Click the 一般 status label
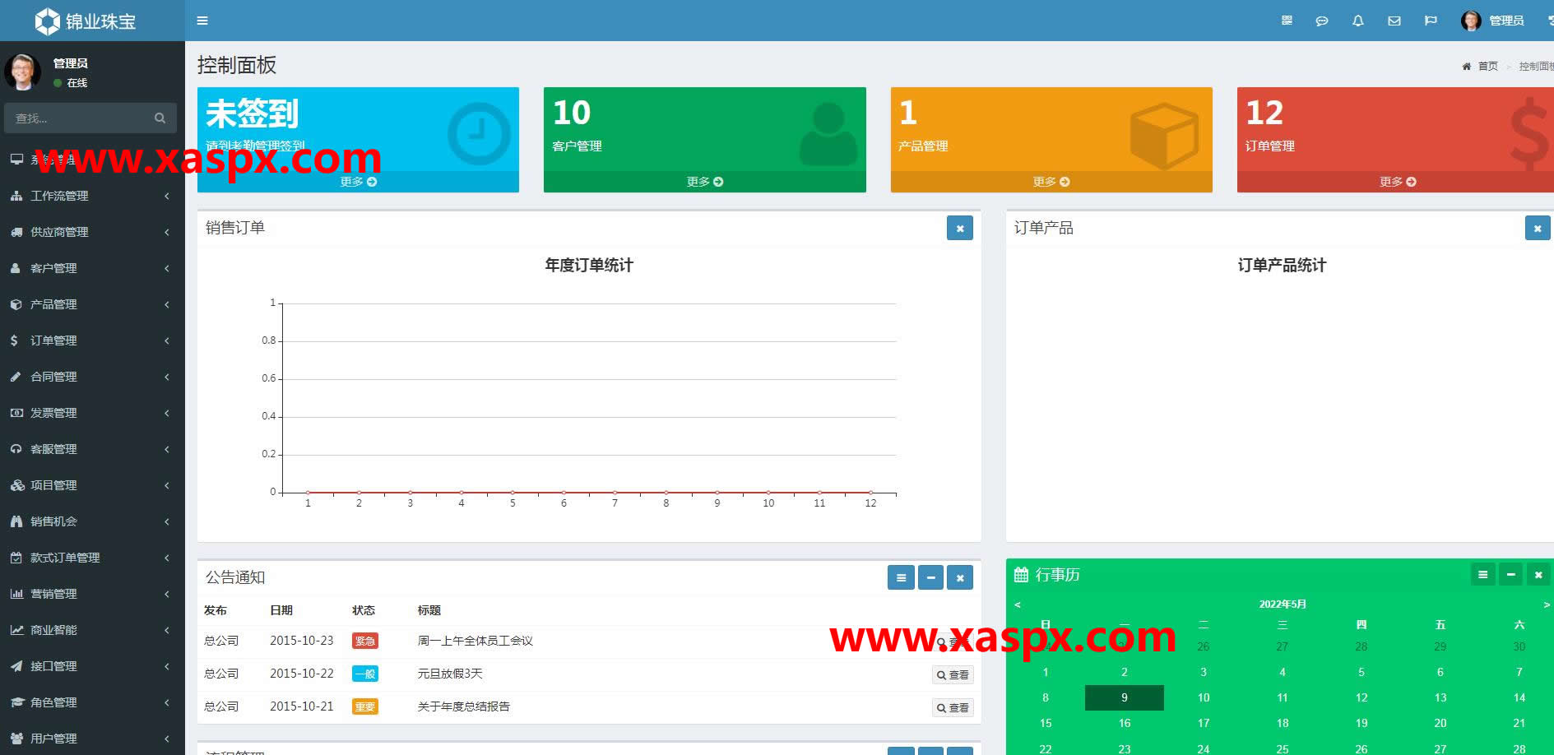Viewport: 1554px width, 755px height. click(x=365, y=674)
